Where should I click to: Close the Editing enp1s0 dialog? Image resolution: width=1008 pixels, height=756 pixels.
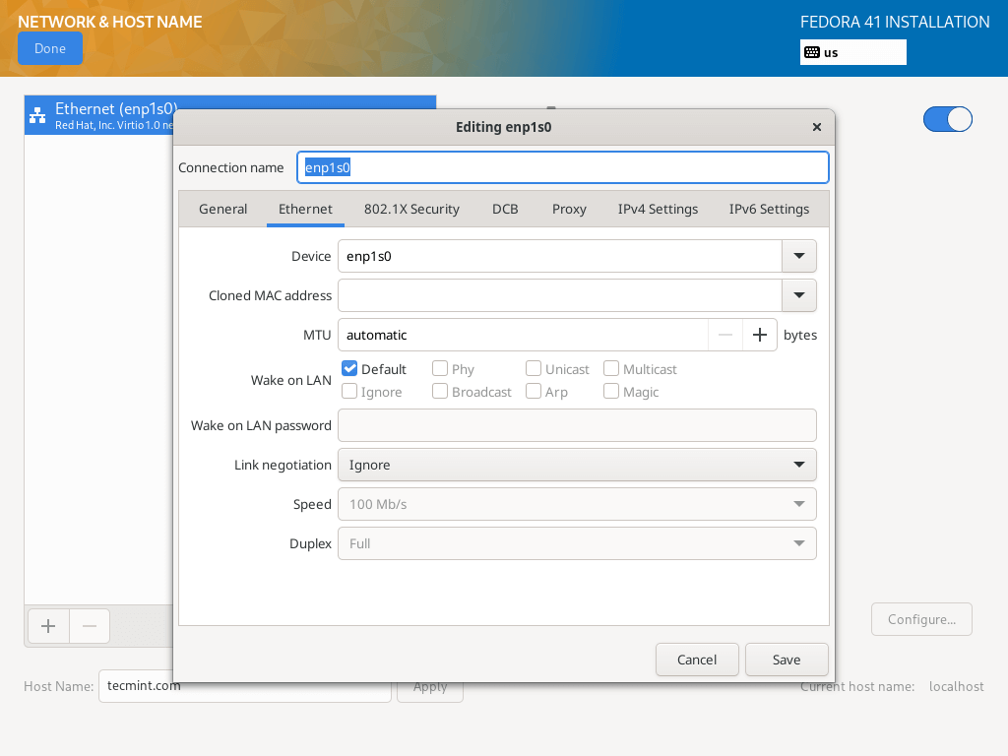[x=816, y=127]
